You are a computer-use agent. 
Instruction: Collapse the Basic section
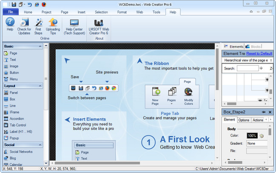pos(40,46)
